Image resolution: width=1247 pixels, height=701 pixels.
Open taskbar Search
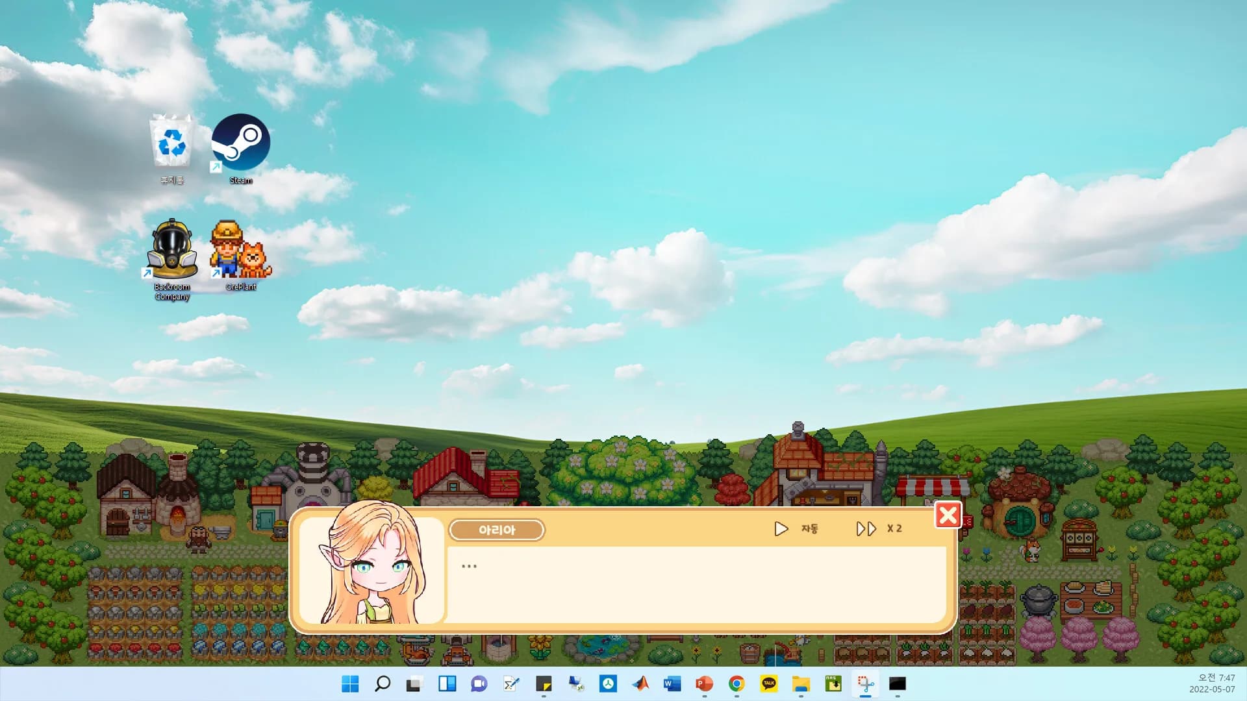tap(383, 683)
